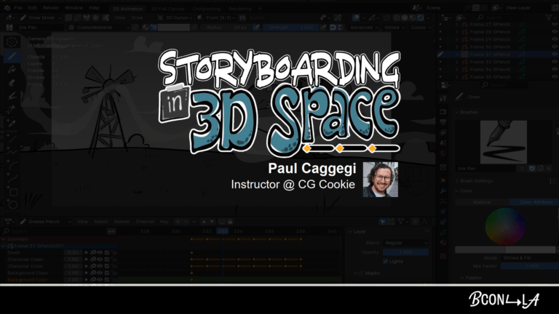Click material preview shading icon
This screenshot has width=559, height=314.
point(413,17)
